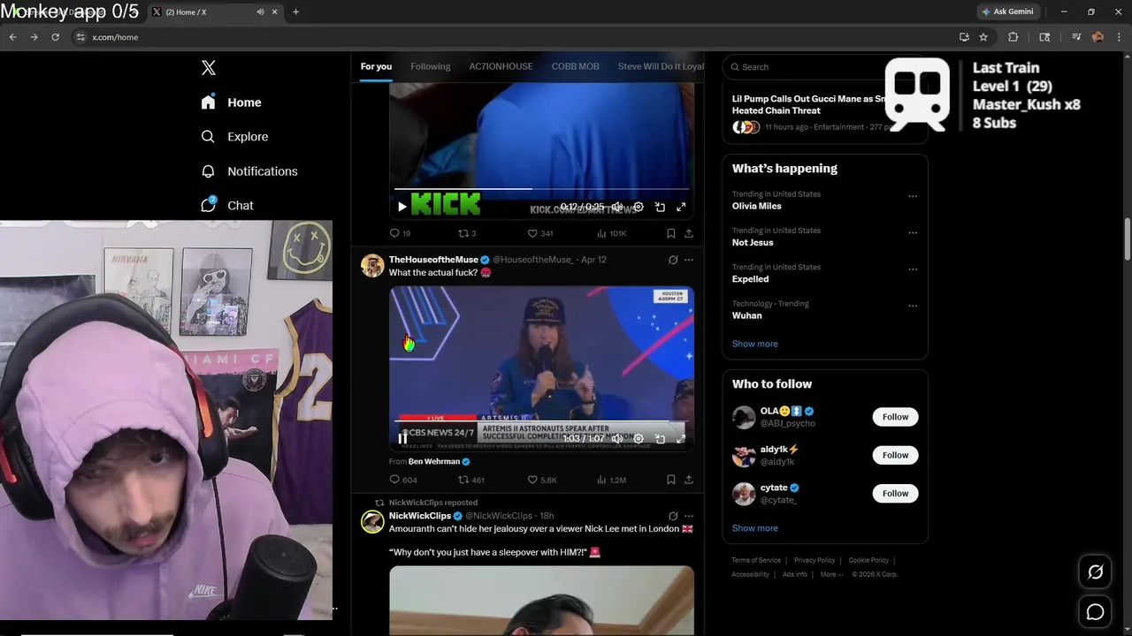Switch to the AC7IONHOUSE tab
Viewport: 1132px width, 636px height.
(x=501, y=66)
